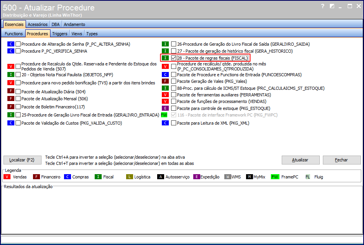Click the Vendas red legend swatch

pyautogui.click(x=7, y=177)
